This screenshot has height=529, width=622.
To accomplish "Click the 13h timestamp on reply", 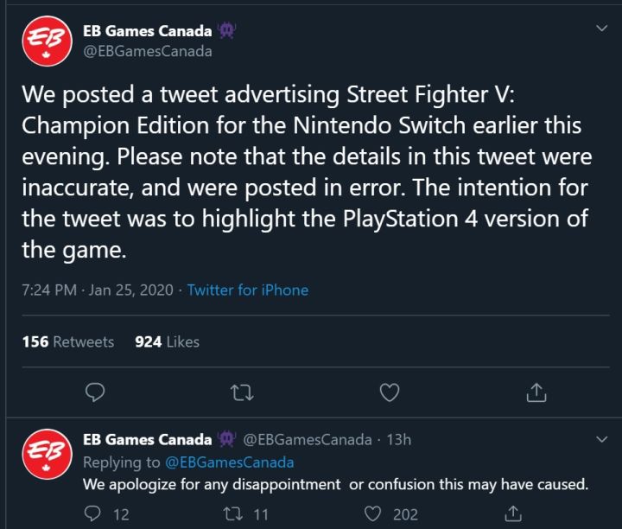I will coord(399,440).
